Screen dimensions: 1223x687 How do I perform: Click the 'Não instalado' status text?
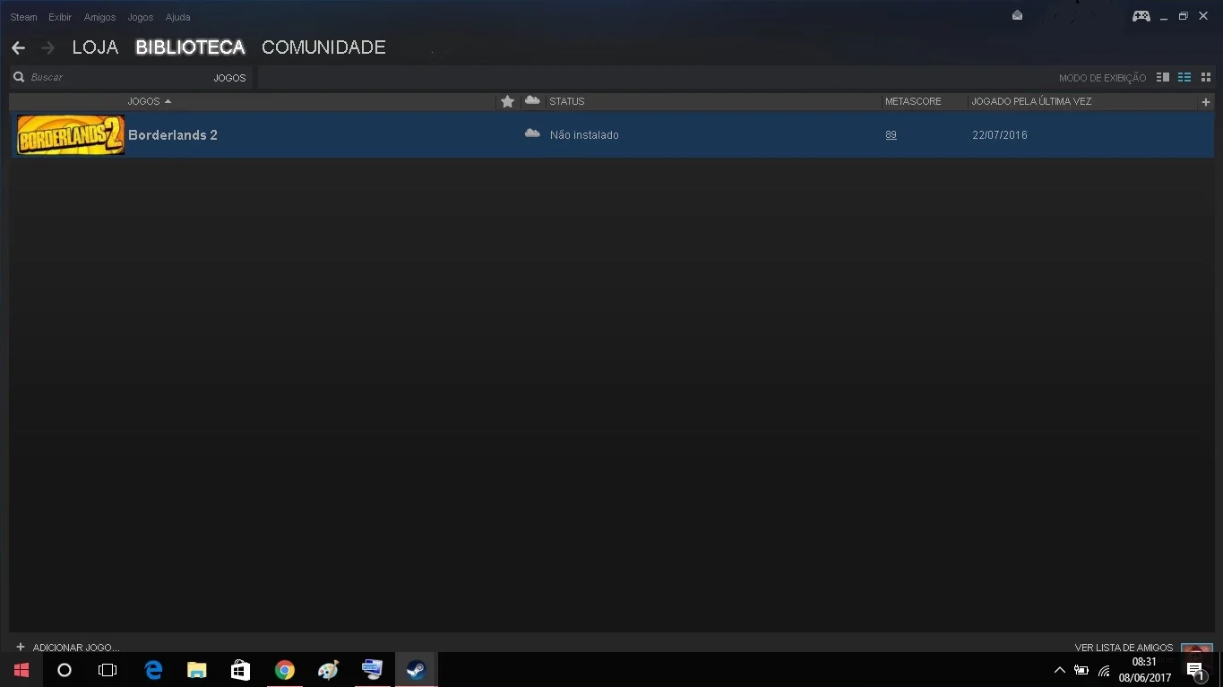584,135
